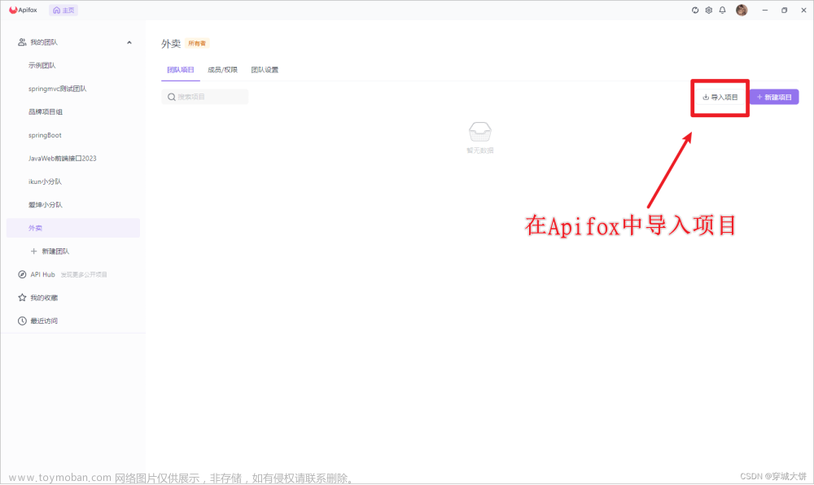Collapse the 我的团队 section chevron

(129, 42)
